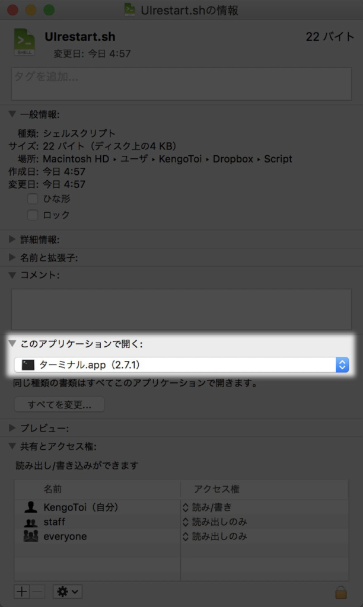Viewport: 363px width, 607px height.
Task: Click the staff group icon
Action: click(31, 522)
